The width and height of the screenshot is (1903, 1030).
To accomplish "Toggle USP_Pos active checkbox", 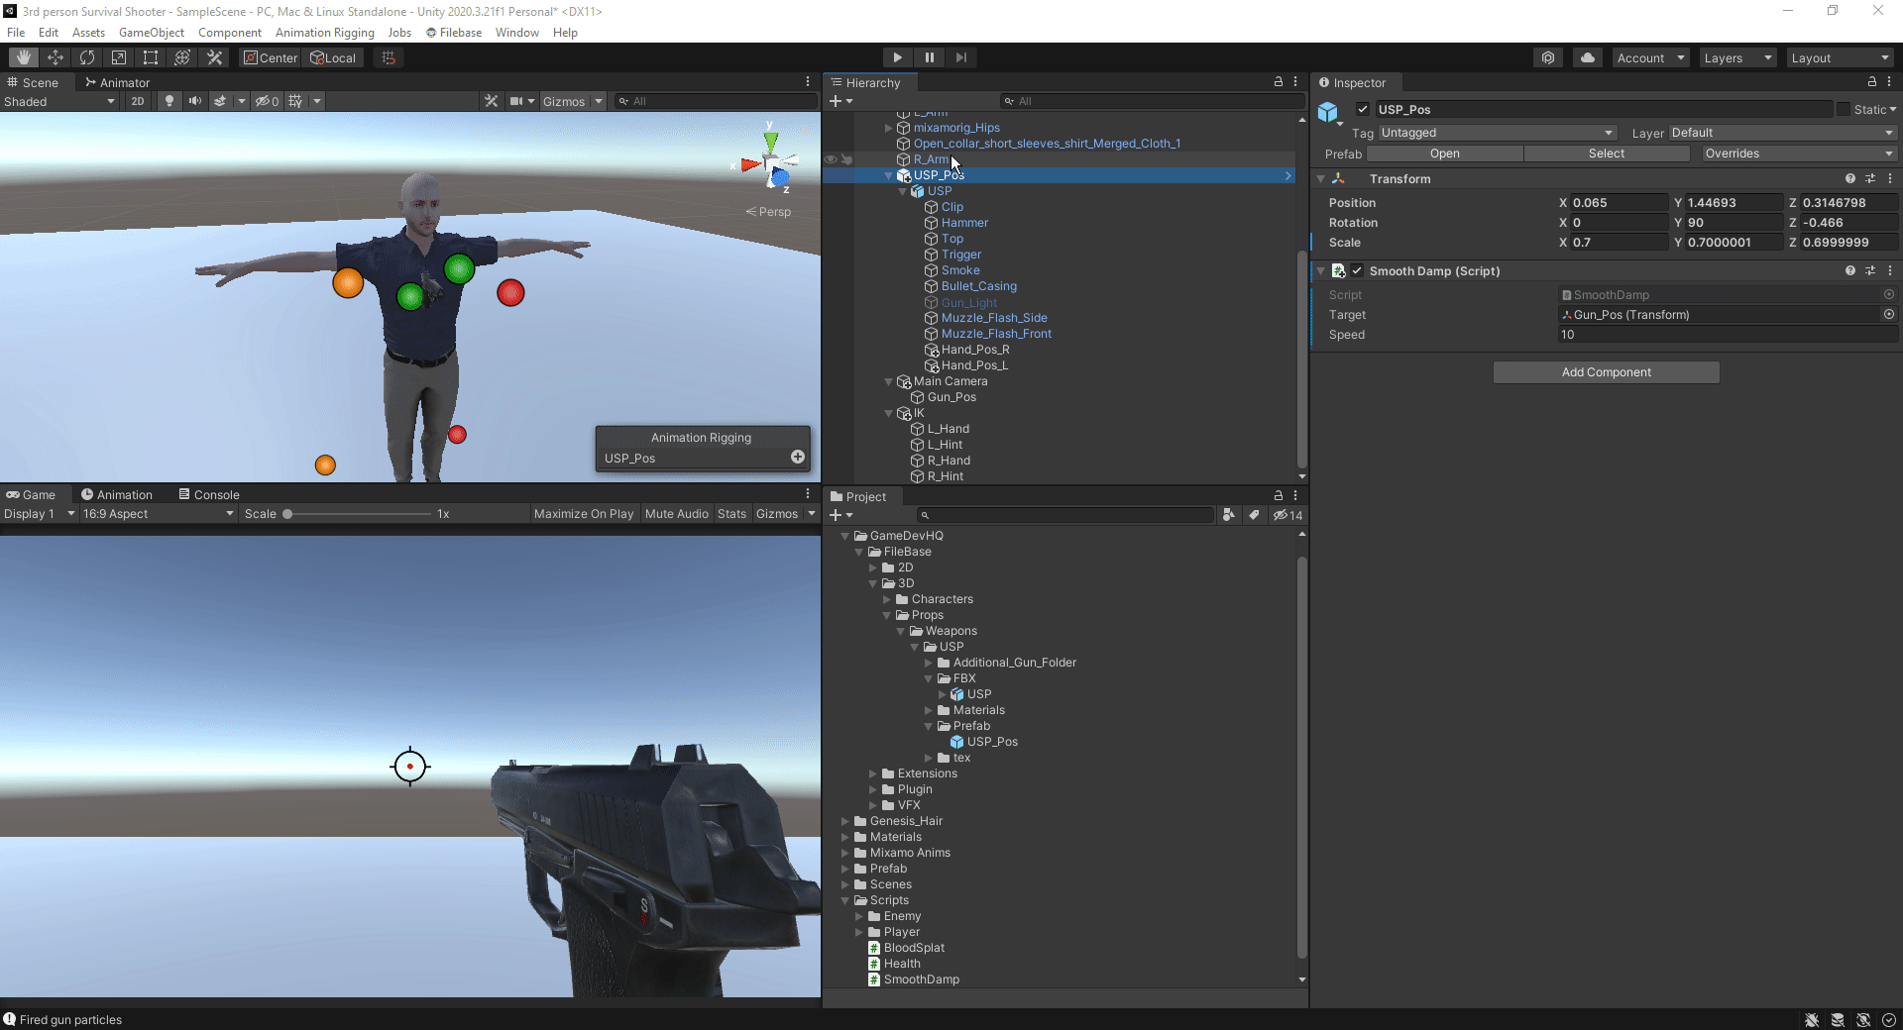I will point(1363,109).
